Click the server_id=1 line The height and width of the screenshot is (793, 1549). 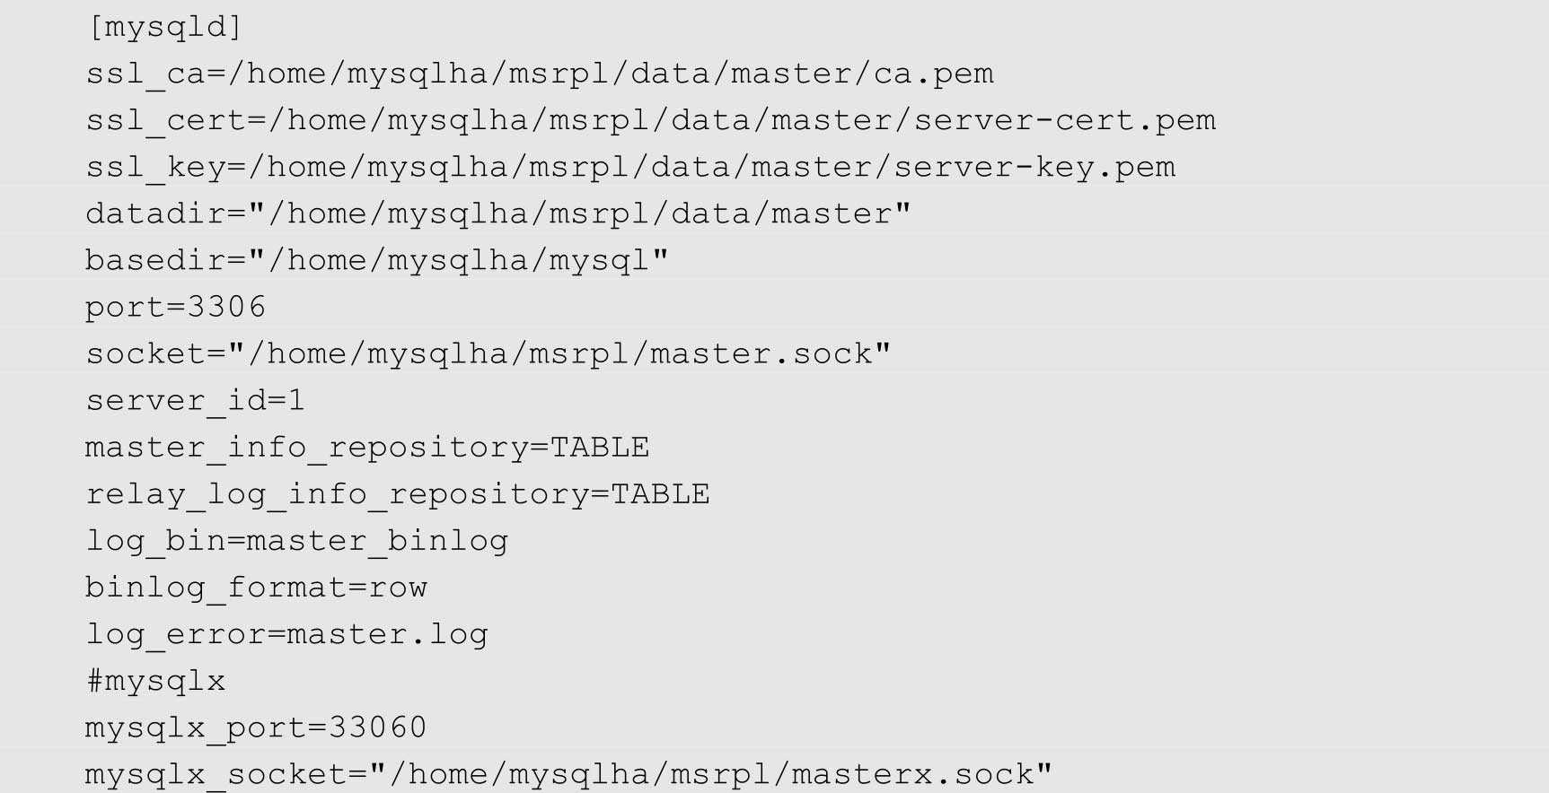pyautogui.click(x=196, y=400)
